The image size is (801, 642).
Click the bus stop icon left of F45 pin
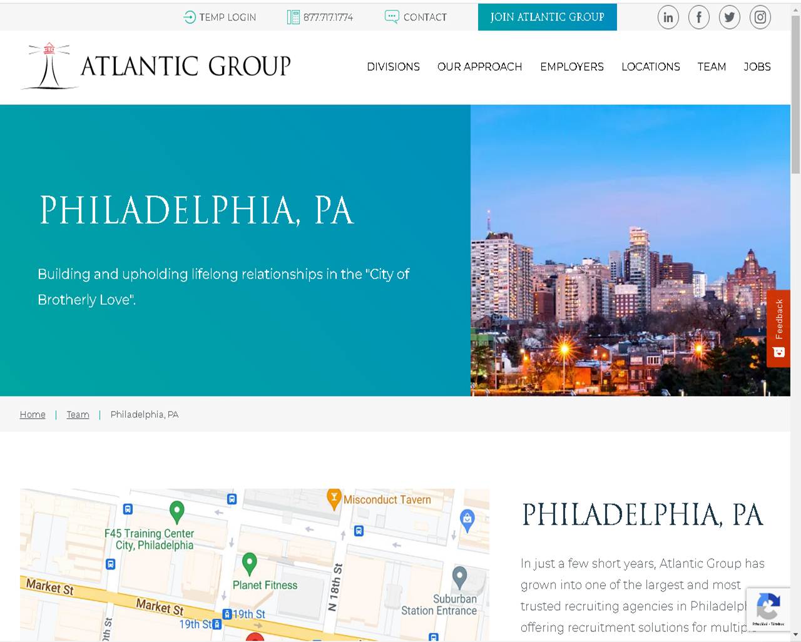128,509
